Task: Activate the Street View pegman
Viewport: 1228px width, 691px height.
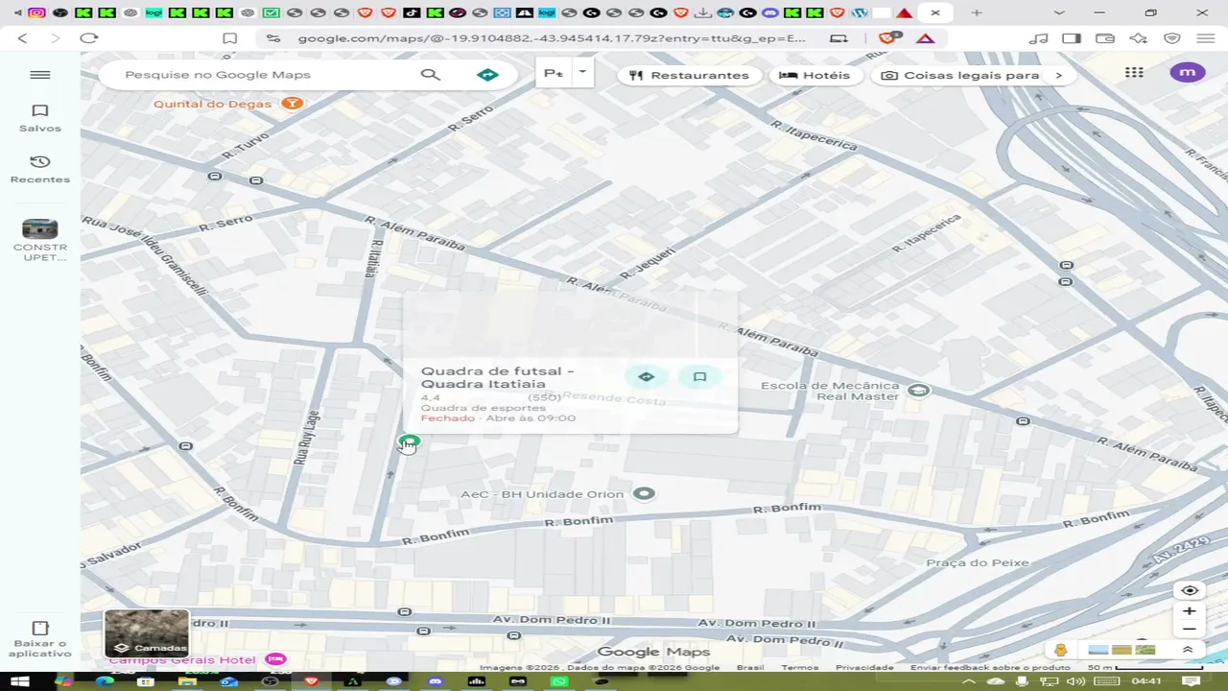Action: click(1060, 650)
